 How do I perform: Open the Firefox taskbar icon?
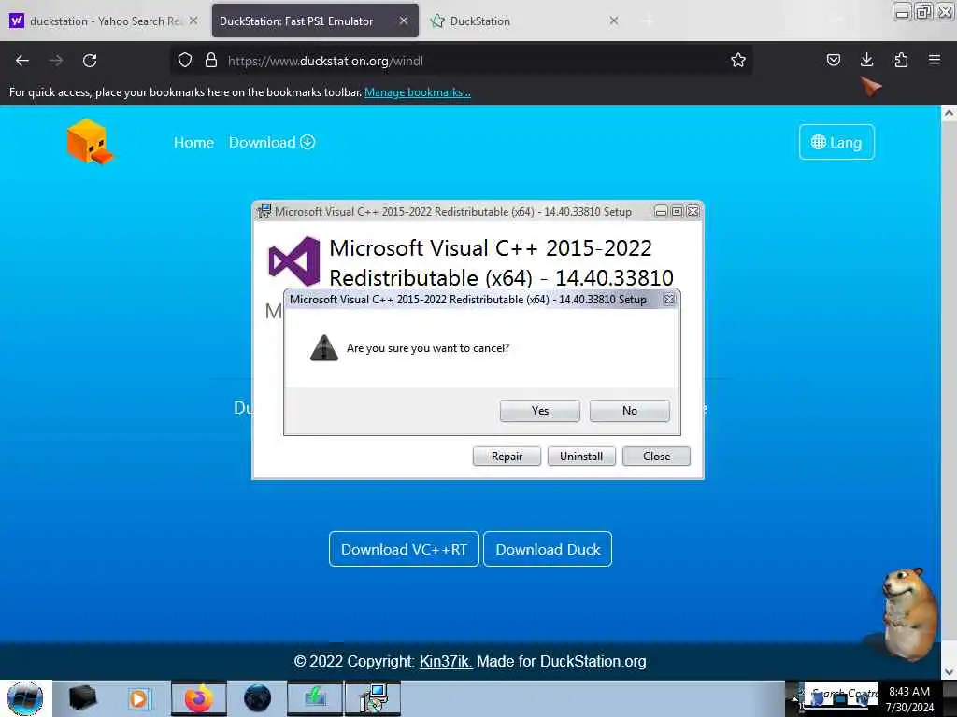click(x=198, y=698)
